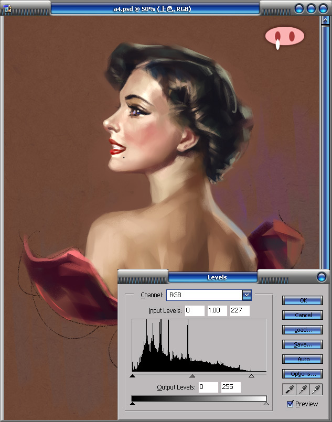The width and height of the screenshot is (332, 422).
Task: Focus the gamma field showing 1.00
Action: pos(217,310)
